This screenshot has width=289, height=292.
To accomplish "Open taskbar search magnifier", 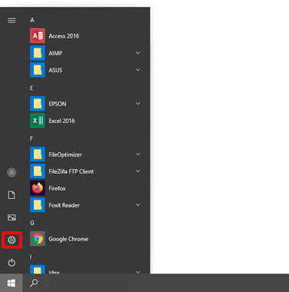I will pos(34,283).
